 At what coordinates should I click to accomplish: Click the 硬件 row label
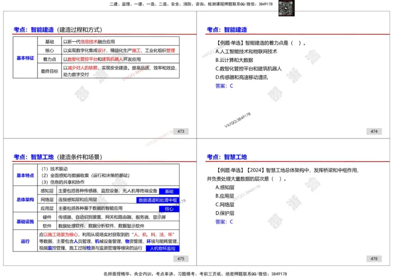click(x=47, y=217)
